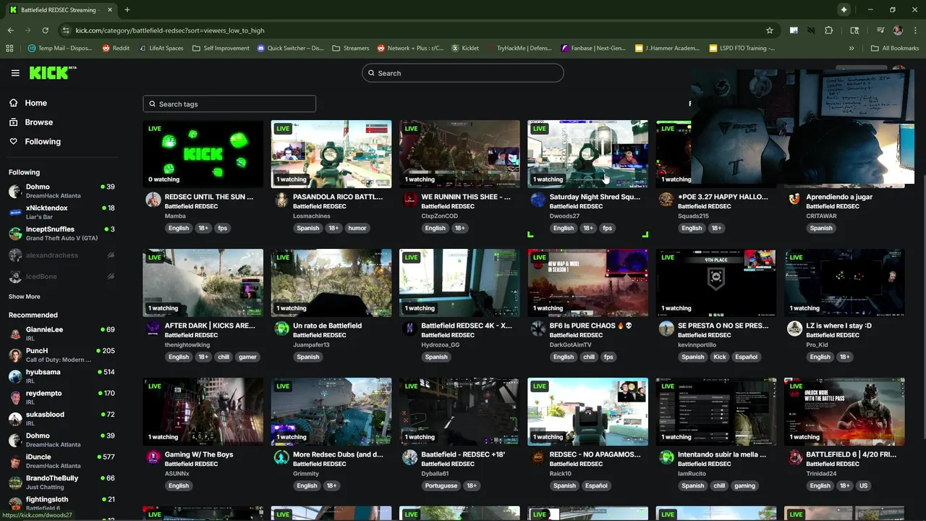Viewport: 926px width, 521px height.
Task: Click reydempto's avatar in Recommended
Action: (15, 397)
